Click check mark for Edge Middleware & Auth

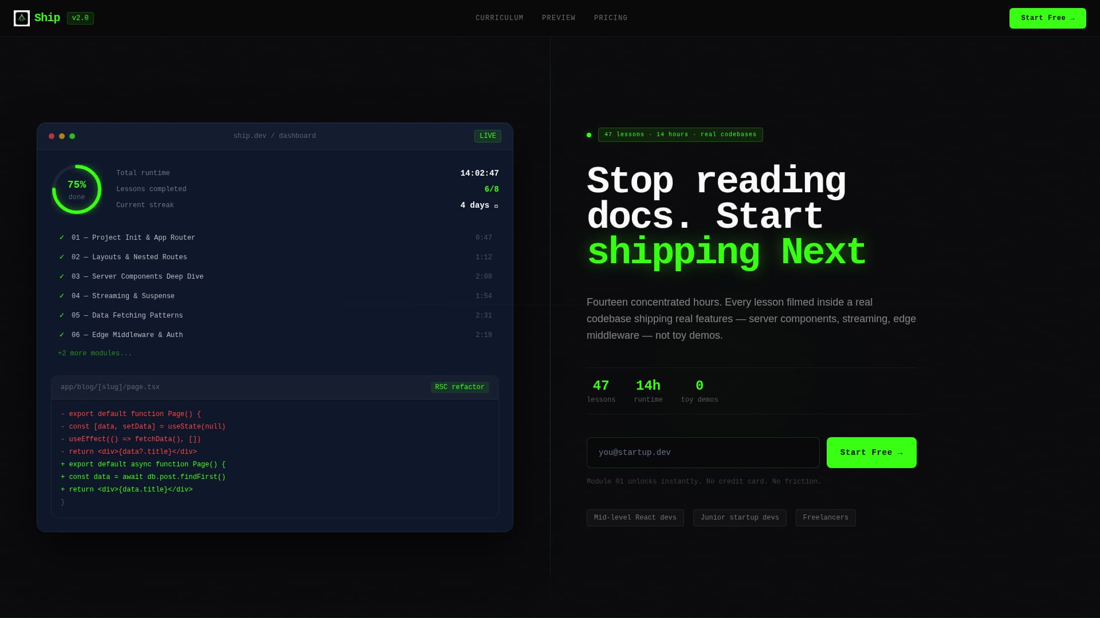(x=62, y=335)
